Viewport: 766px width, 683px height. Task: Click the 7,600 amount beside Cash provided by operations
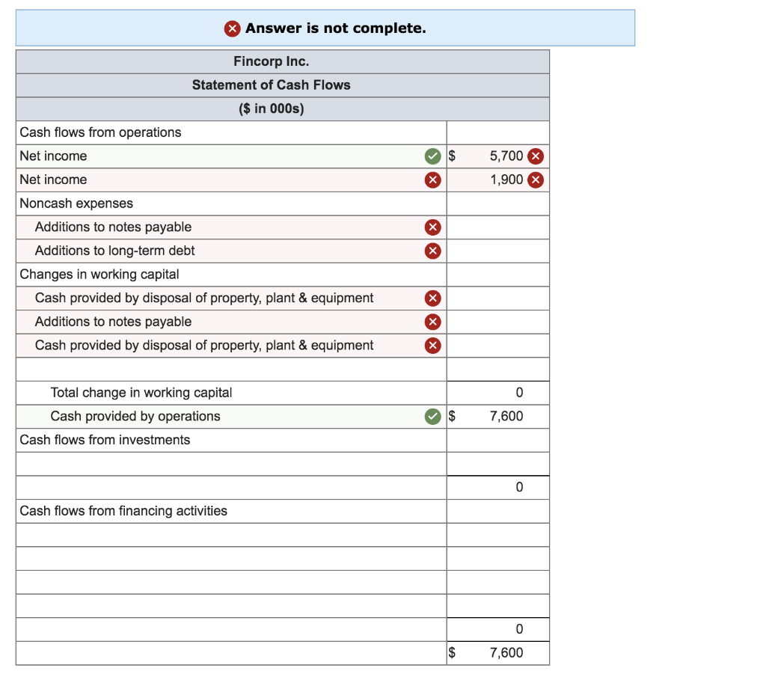click(505, 416)
